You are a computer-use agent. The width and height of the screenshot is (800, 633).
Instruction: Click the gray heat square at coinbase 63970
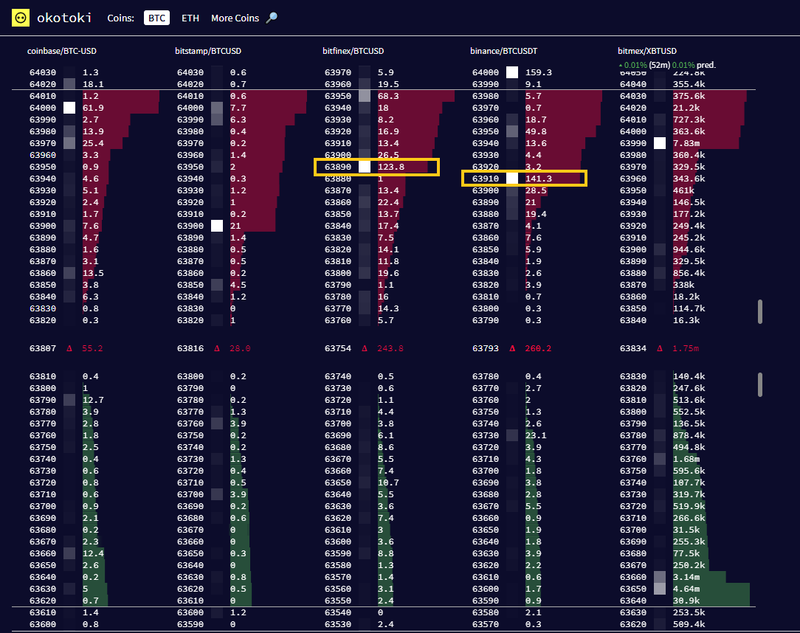coord(69,143)
